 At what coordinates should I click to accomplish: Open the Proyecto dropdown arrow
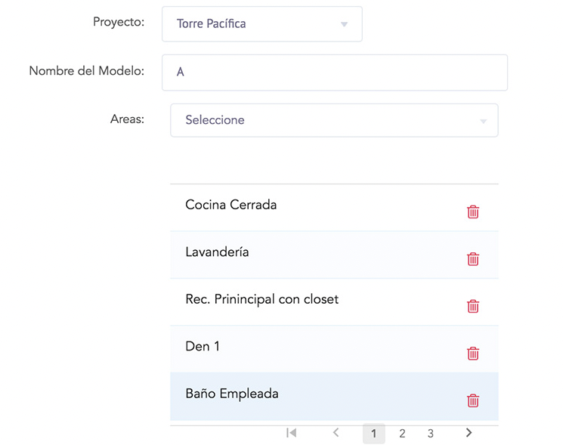[344, 24]
